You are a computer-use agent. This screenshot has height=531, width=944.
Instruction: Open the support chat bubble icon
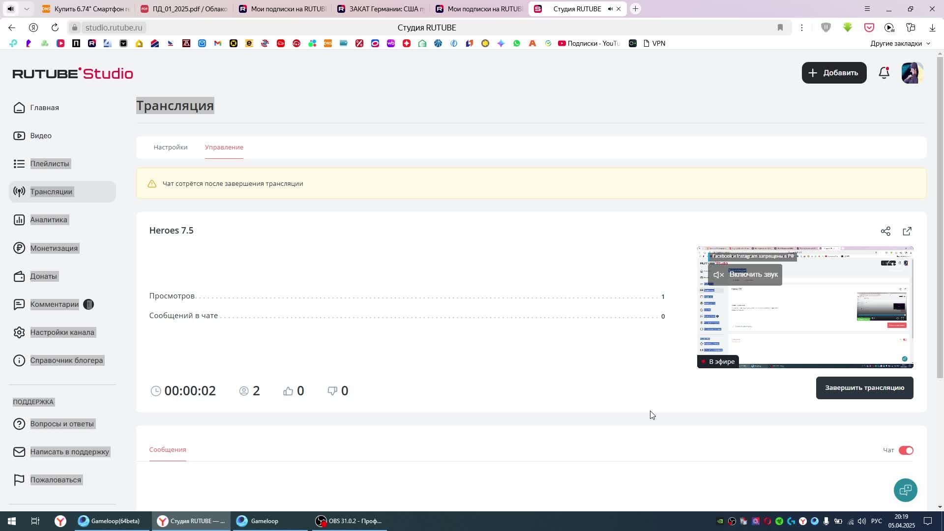tap(905, 490)
